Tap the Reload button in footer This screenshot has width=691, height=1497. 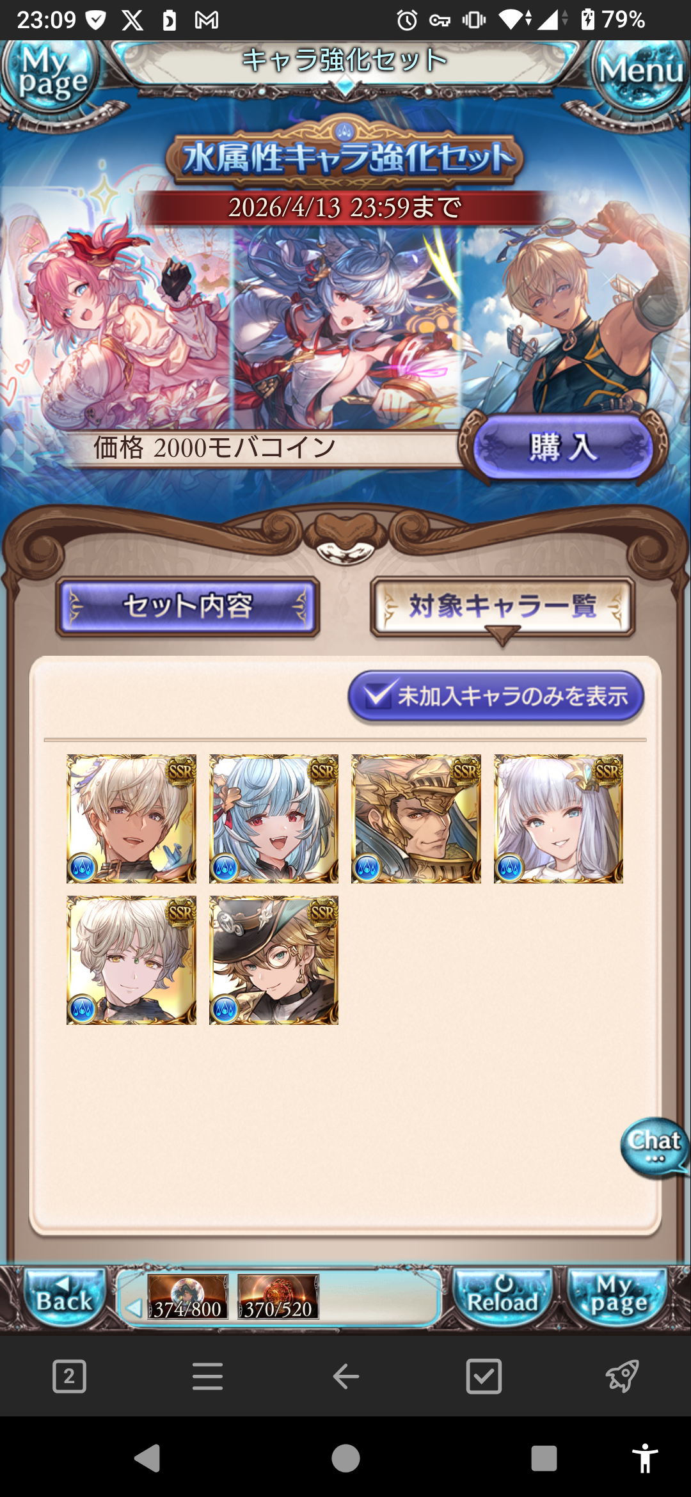(x=503, y=1296)
